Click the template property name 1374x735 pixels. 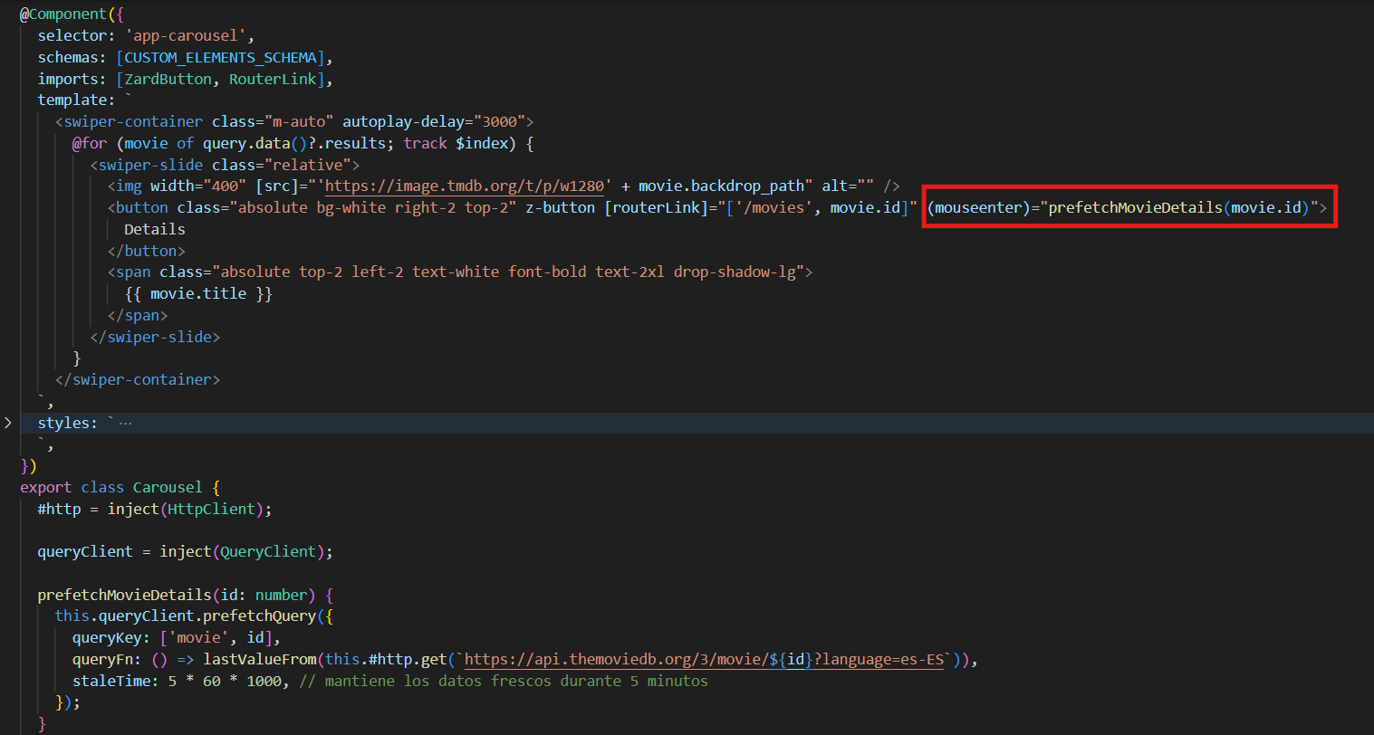[72, 100]
